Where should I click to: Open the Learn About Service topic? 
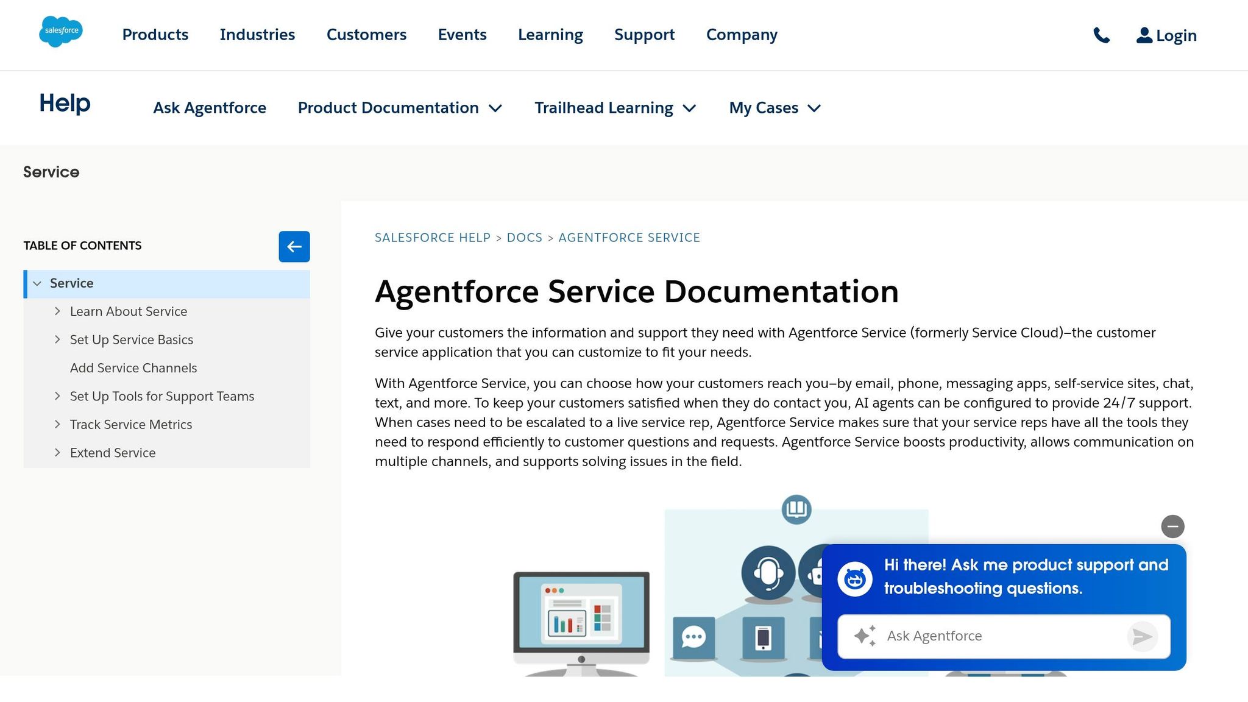(x=129, y=311)
